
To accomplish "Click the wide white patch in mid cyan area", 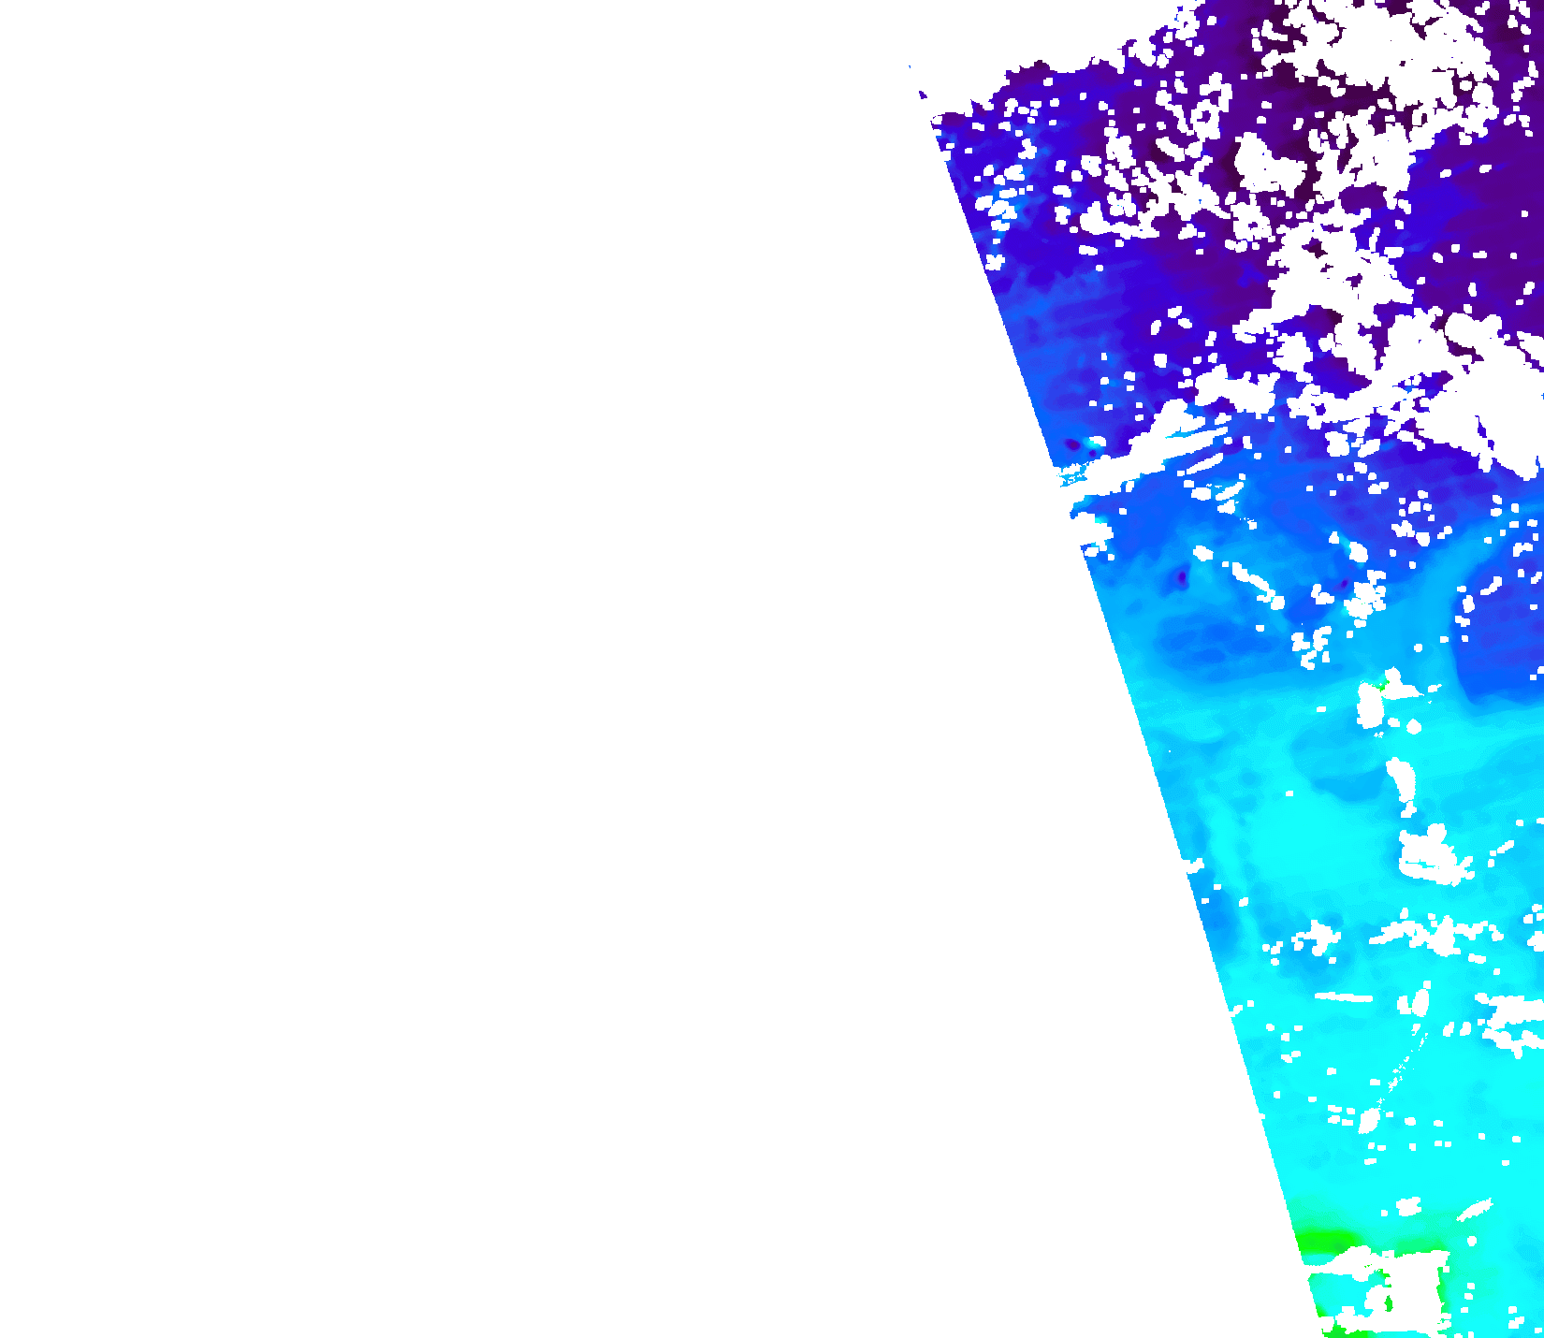I will 1430,856.
